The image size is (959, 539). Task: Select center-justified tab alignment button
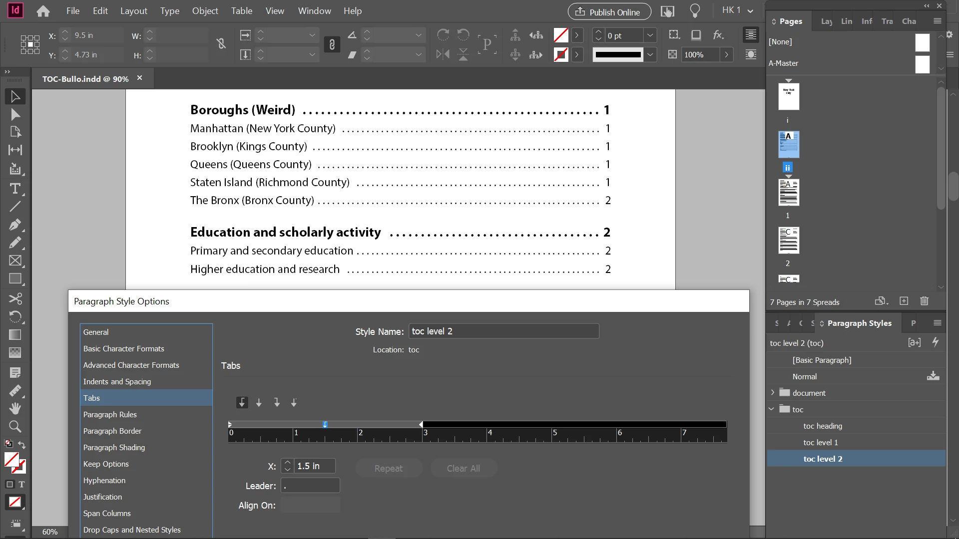(x=259, y=402)
